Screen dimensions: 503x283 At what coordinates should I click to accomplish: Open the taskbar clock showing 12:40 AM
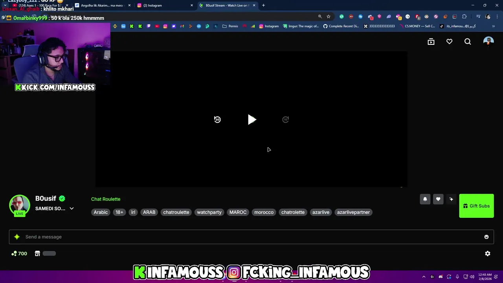485,277
